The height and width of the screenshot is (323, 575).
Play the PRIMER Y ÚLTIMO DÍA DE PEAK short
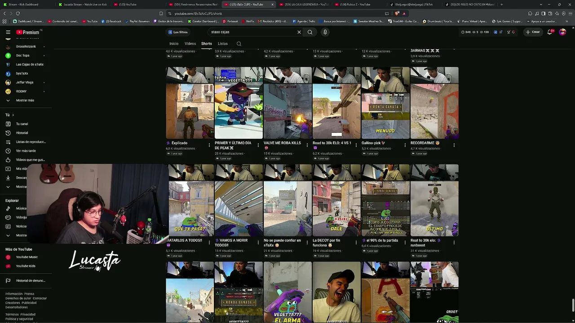239,103
